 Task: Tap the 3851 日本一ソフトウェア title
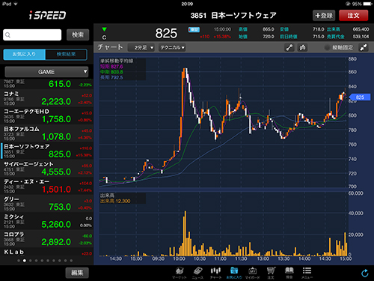click(x=233, y=16)
